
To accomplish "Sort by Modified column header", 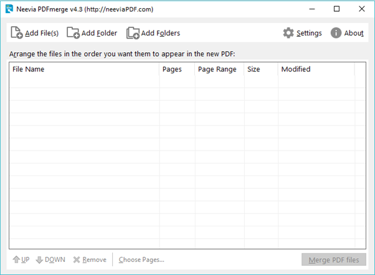I will coord(316,69).
